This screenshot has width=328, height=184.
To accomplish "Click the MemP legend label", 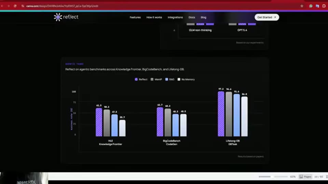I will 158,79.
